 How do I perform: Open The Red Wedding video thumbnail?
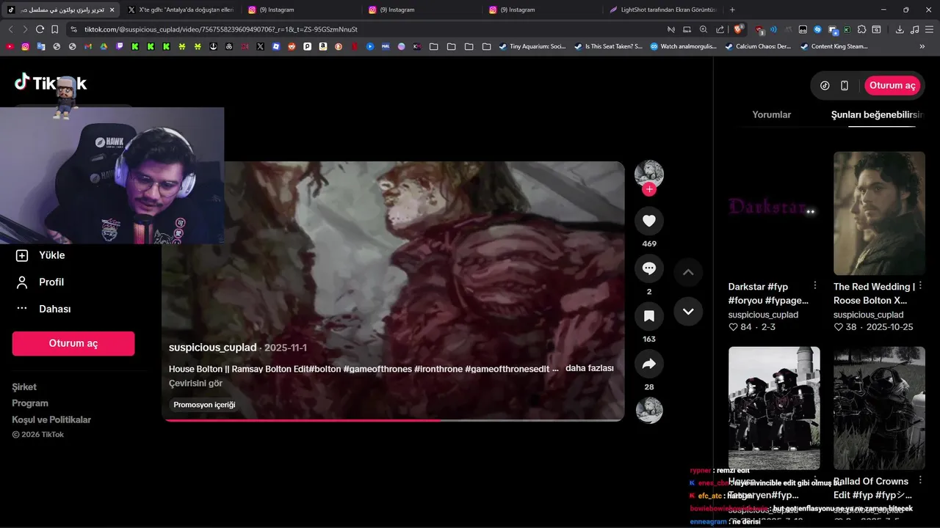tap(879, 213)
